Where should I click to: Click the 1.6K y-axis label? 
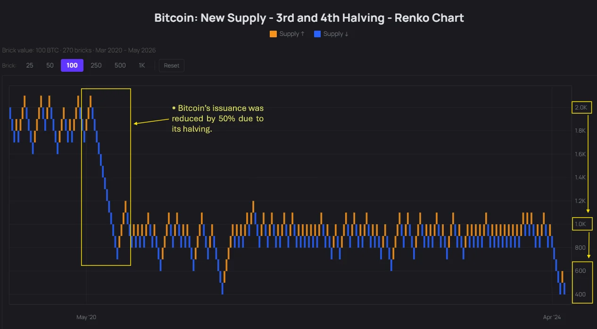580,154
